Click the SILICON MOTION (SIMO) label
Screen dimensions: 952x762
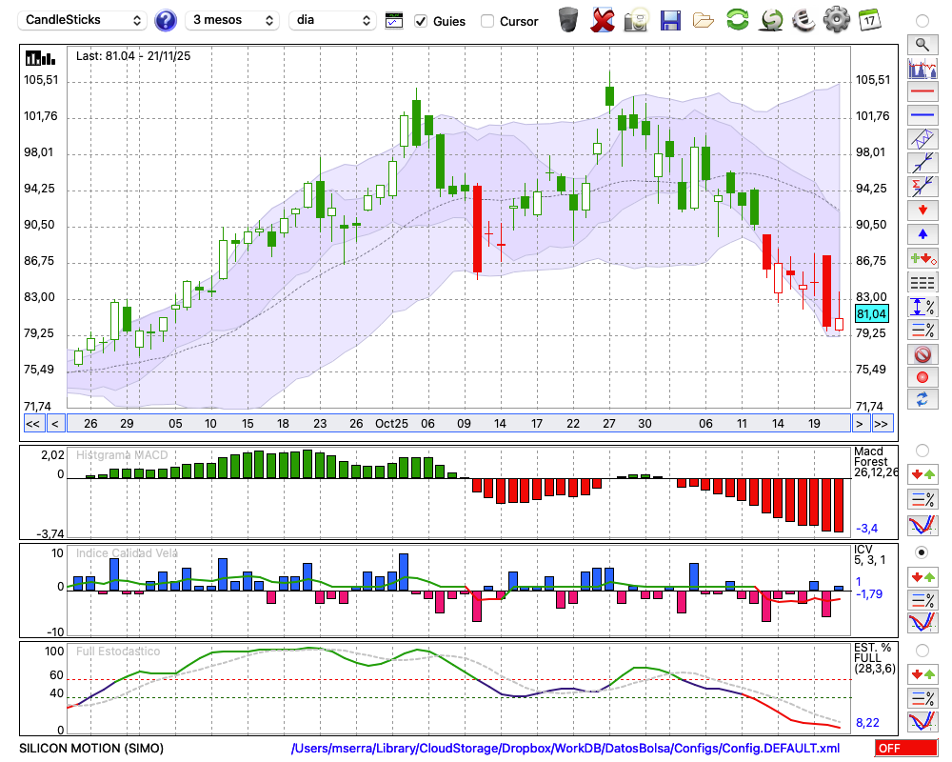[91, 748]
